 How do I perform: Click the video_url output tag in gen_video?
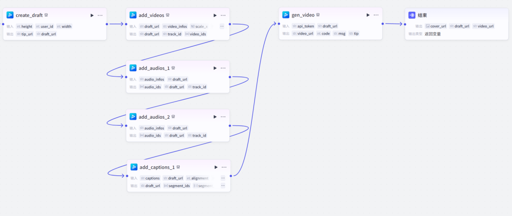303,34
